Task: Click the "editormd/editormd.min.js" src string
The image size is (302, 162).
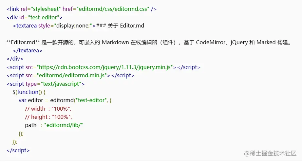Action: click(72, 75)
